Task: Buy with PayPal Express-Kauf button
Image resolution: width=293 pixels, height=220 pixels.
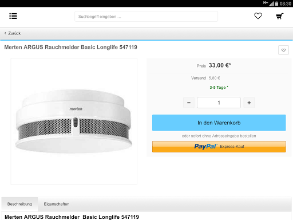Action: (219, 147)
